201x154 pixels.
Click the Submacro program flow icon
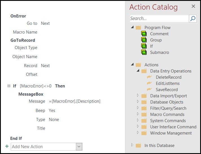click(x=144, y=52)
